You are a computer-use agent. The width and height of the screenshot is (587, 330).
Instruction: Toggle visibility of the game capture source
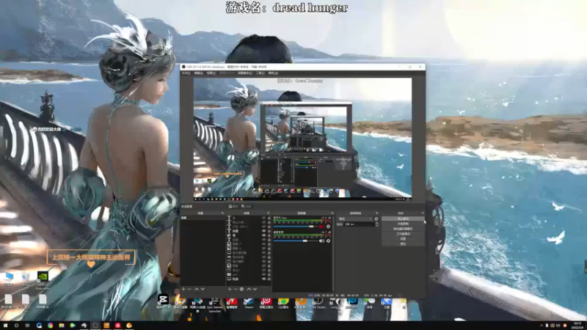tap(264, 257)
